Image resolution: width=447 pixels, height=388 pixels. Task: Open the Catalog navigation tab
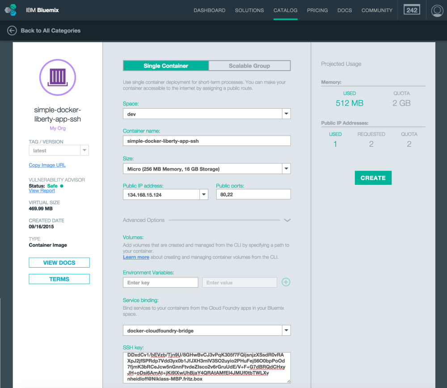coord(285,10)
